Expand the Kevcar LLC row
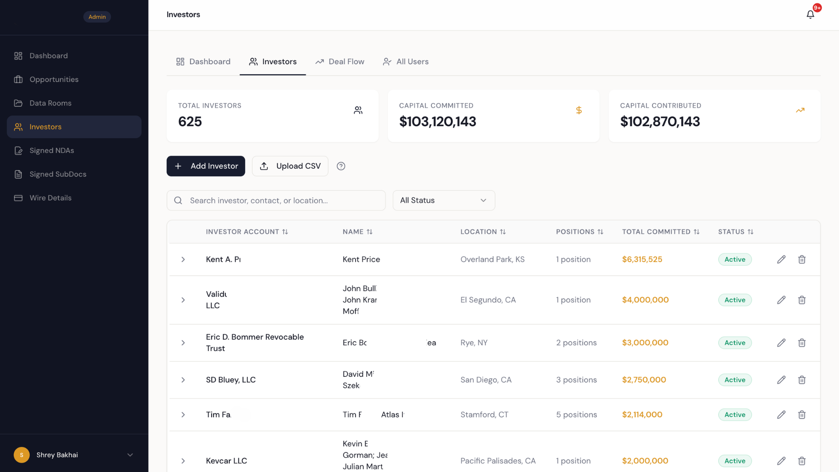839x472 pixels. [183, 461]
